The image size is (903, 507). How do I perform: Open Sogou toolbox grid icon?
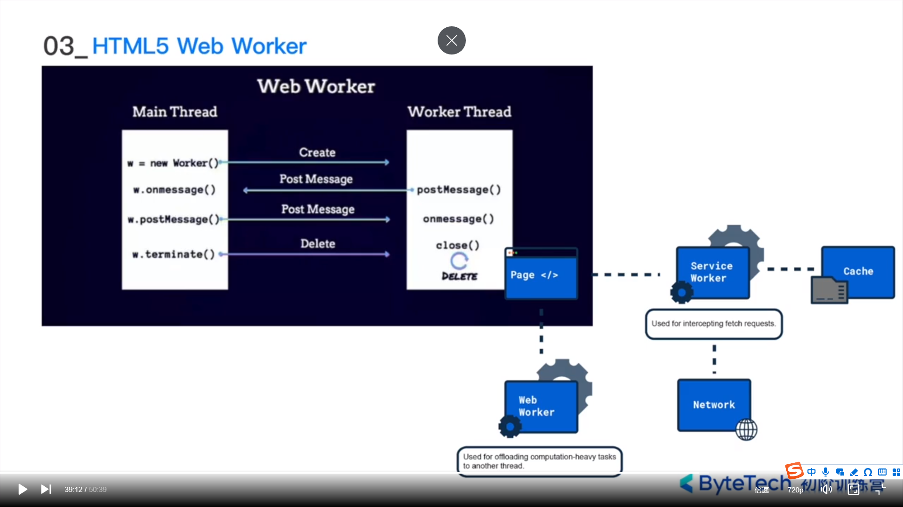(x=896, y=472)
